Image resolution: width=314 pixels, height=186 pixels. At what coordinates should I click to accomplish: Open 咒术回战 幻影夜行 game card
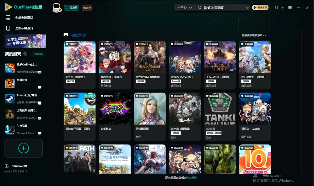(115, 65)
